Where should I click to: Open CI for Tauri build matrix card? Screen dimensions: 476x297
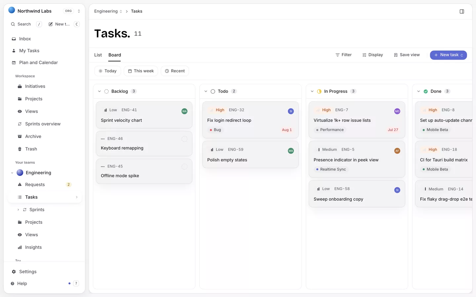(444, 159)
